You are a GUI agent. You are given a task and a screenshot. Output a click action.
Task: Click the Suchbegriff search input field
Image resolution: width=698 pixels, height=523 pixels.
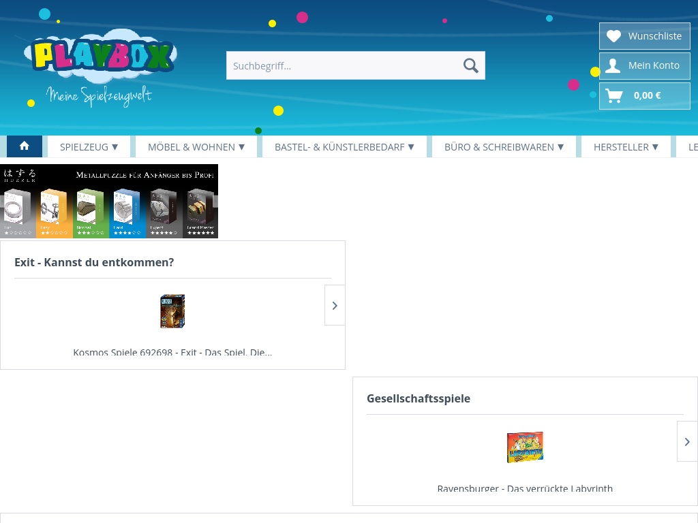coord(341,66)
